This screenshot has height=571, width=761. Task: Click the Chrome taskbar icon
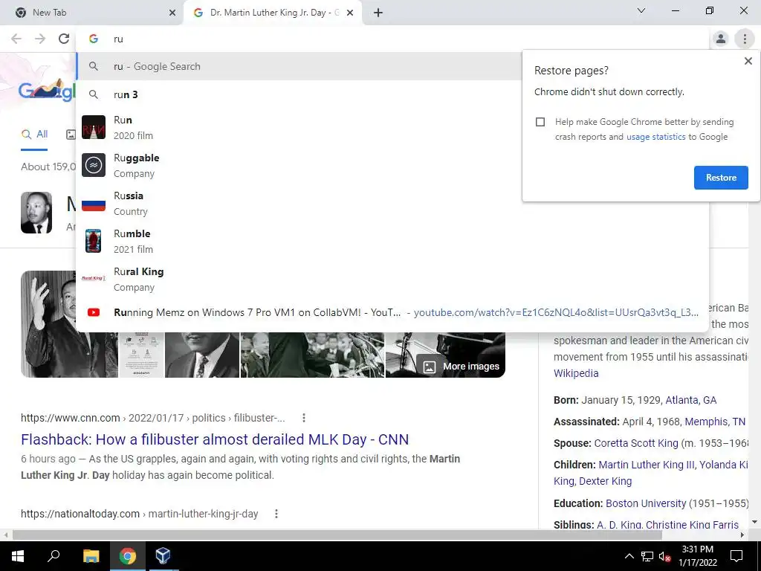127,556
